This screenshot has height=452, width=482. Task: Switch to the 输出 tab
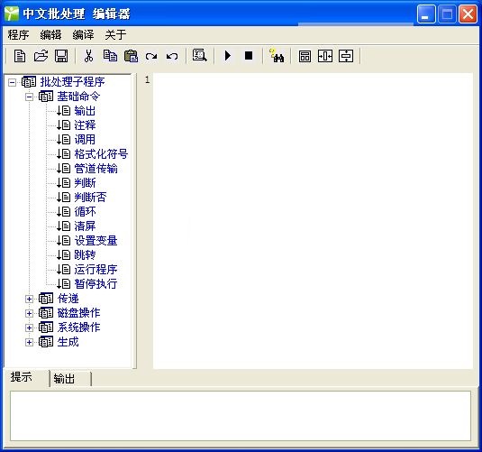click(x=65, y=378)
